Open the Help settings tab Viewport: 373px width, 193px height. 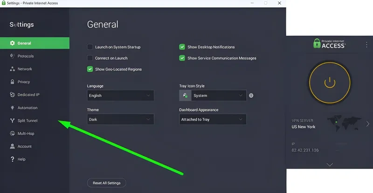pyautogui.click(x=35, y=159)
